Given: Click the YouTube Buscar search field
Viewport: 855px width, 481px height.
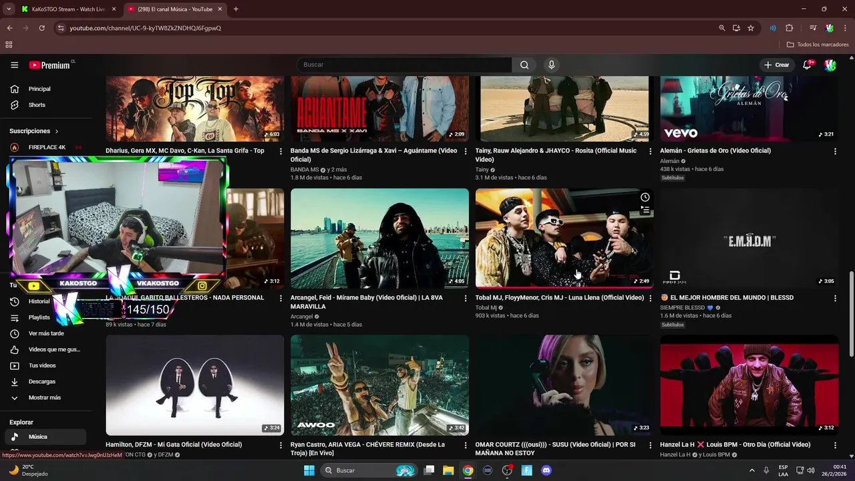Looking at the screenshot, I should click(405, 65).
